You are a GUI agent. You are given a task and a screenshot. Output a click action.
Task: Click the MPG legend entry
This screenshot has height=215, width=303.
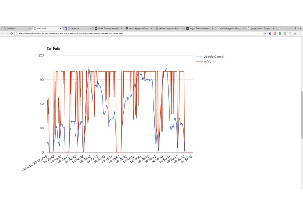point(204,62)
